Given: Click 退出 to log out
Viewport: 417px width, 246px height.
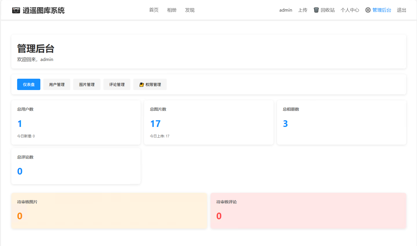Looking at the screenshot, I should [401, 10].
